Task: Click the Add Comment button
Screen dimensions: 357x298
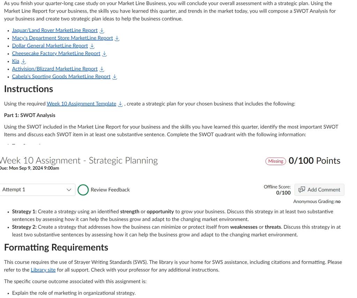Action: (319, 190)
